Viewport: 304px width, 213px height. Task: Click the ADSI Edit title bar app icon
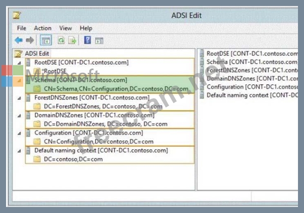(17, 15)
